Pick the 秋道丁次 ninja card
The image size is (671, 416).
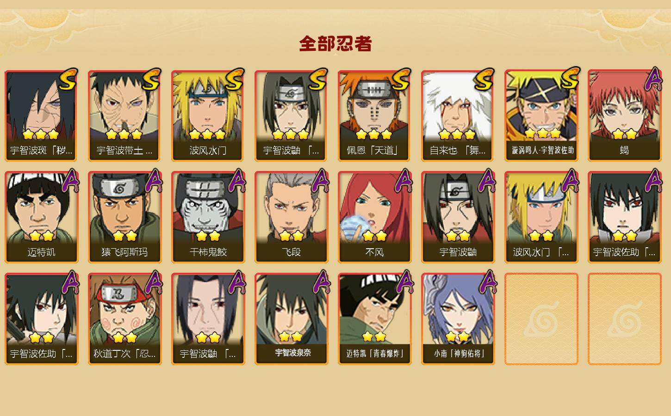coord(124,319)
